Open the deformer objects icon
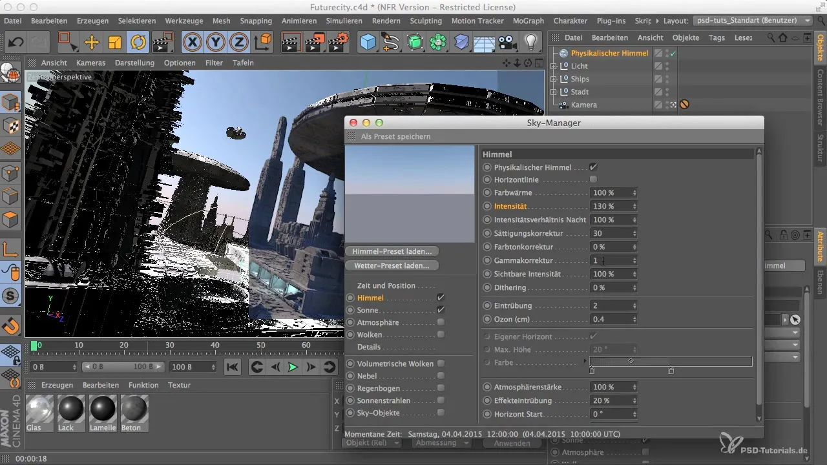Image resolution: width=827 pixels, height=465 pixels. tap(461, 43)
